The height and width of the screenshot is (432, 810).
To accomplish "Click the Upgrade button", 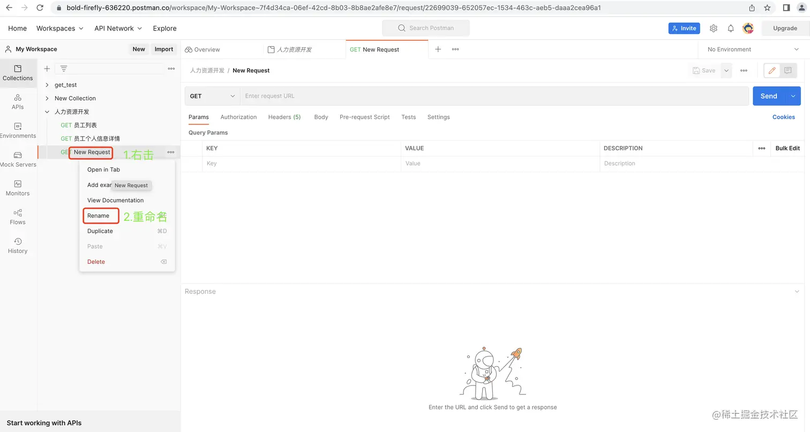I will point(785,28).
